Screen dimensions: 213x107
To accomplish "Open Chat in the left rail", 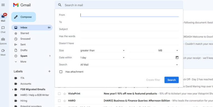I will pyautogui.click(x=3, y=30).
